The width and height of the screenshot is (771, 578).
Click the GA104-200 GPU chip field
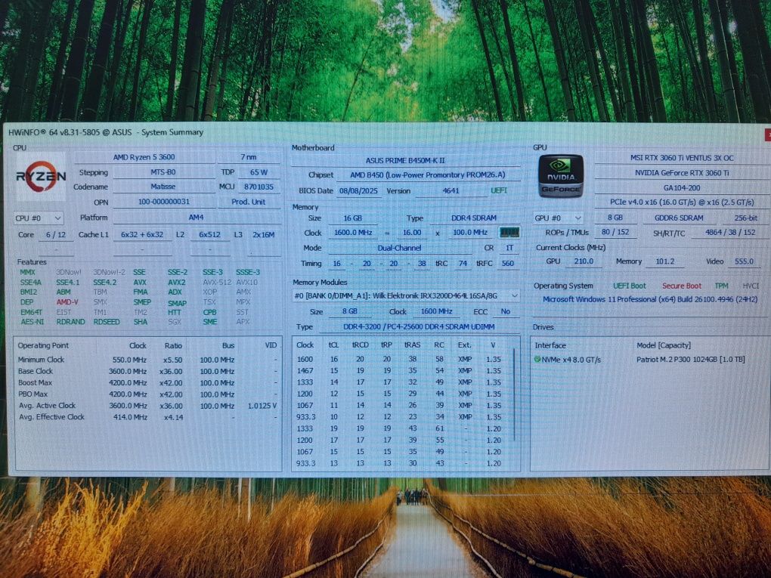682,187
